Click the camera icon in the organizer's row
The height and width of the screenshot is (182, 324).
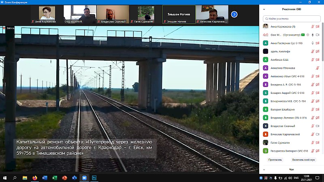coord(318,35)
